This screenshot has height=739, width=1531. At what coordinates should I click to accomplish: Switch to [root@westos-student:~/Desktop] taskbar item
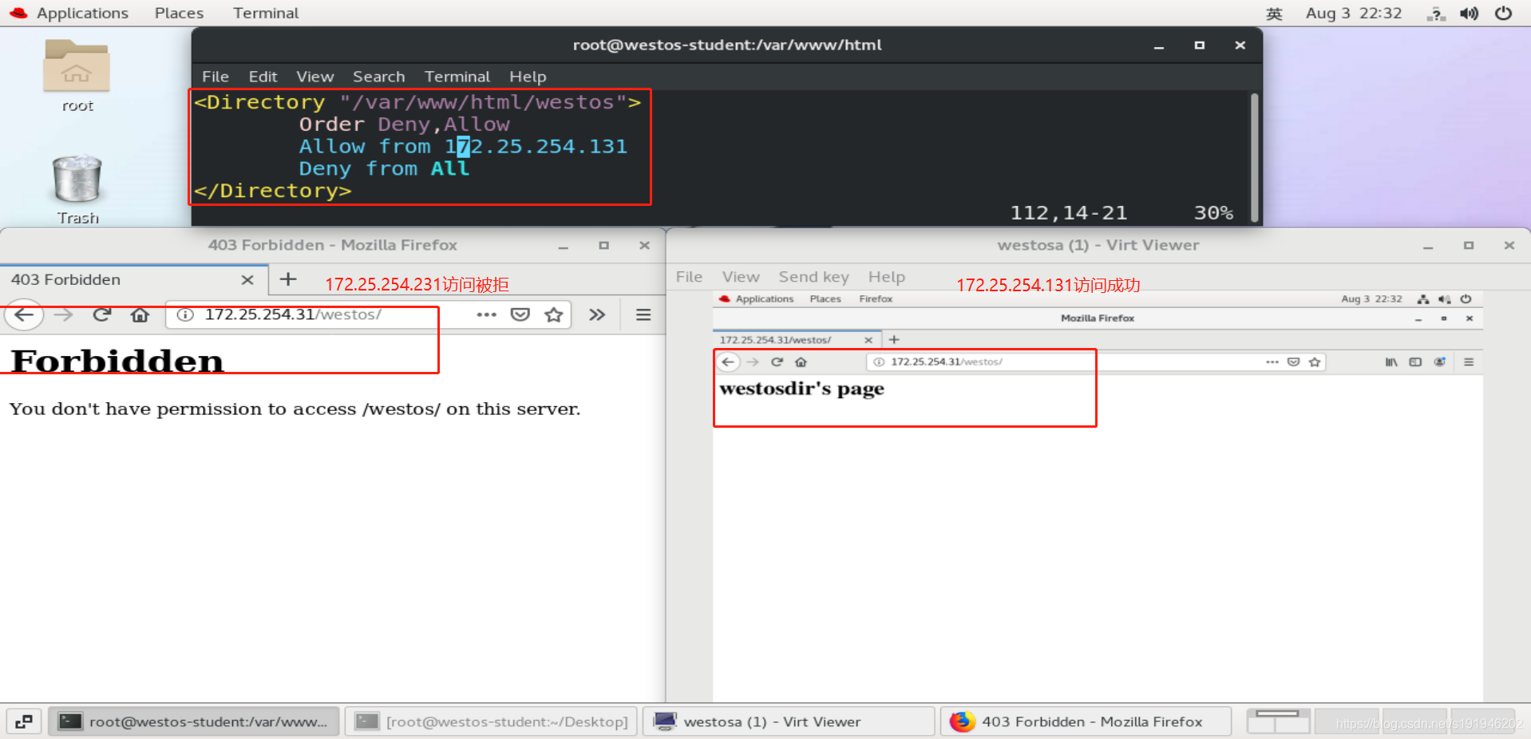click(492, 721)
